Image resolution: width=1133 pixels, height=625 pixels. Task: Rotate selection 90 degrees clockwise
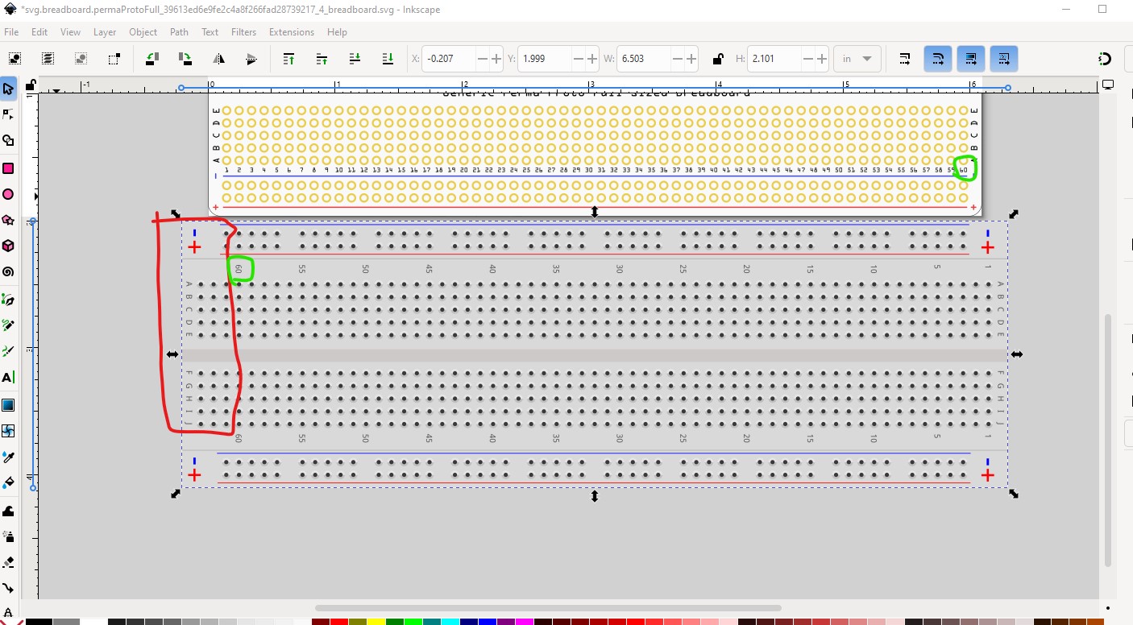(185, 59)
